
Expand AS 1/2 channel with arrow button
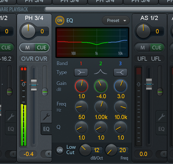coord(163,154)
